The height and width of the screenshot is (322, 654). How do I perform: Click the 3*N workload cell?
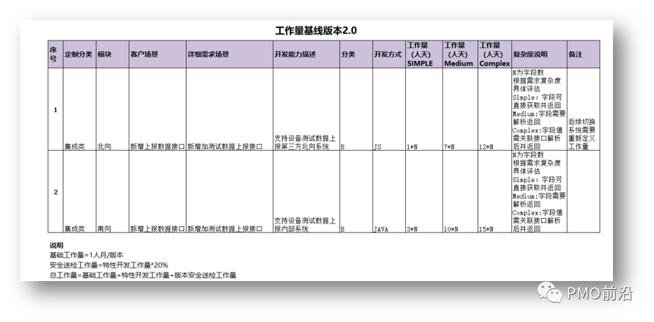click(x=424, y=192)
